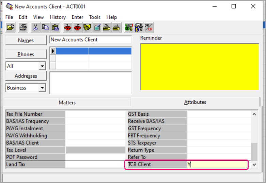Click the notepad toolbar icon

97,27
